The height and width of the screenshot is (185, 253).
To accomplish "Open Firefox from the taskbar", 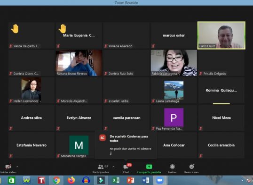I will point(71,180).
